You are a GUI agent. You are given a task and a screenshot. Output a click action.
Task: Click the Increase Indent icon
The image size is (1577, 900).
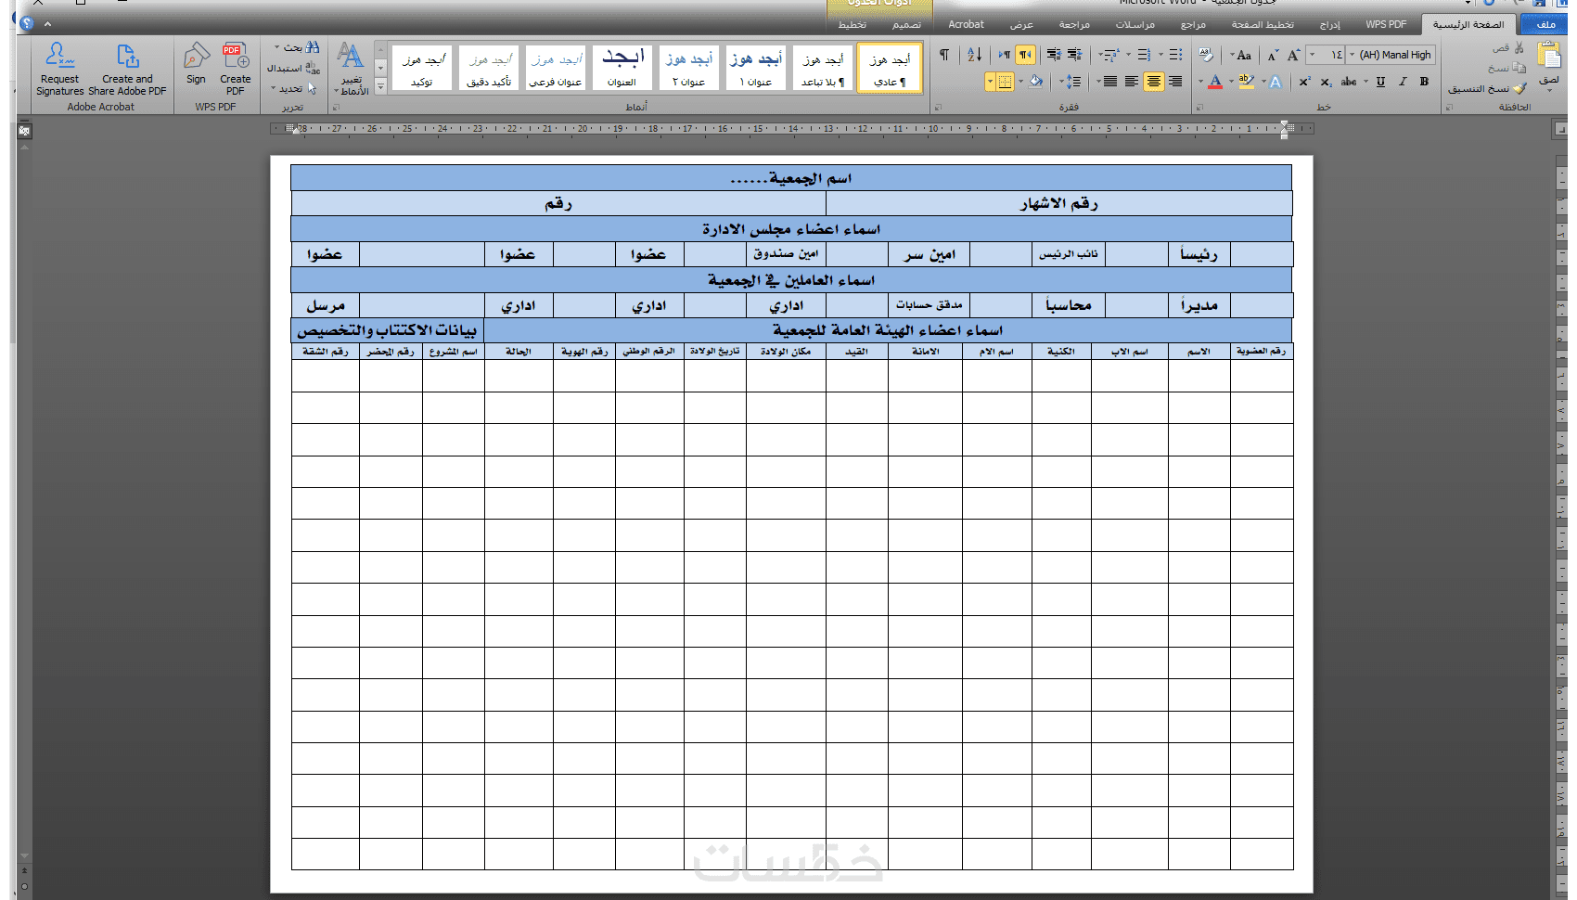pyautogui.click(x=1054, y=55)
